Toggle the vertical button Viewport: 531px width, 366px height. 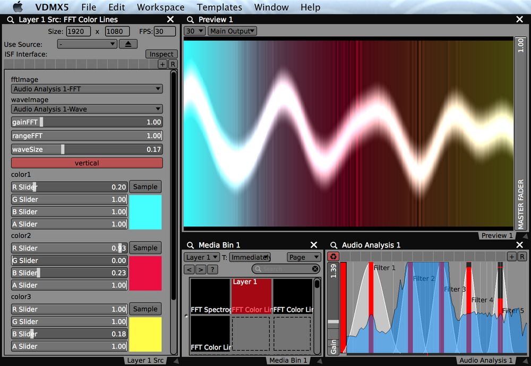click(x=87, y=163)
